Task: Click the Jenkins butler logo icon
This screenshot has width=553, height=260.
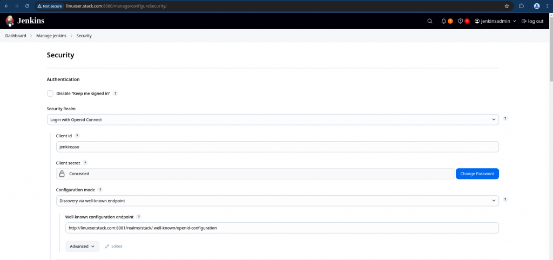Action: 10,21
